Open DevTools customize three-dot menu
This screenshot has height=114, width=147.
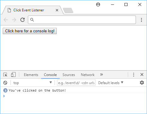133,75
